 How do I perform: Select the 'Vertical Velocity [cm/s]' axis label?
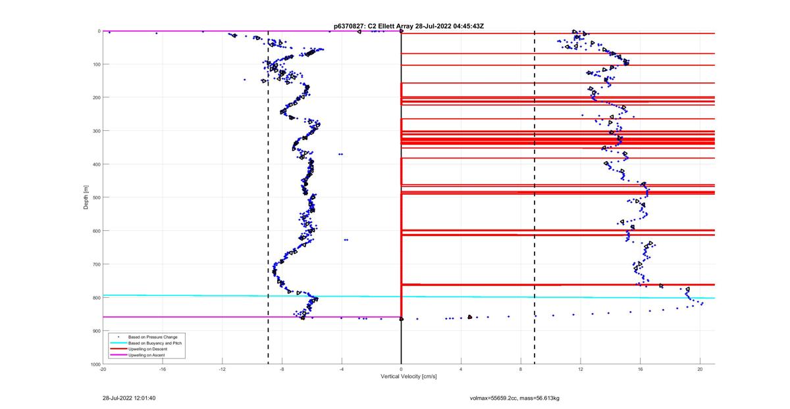409,377
